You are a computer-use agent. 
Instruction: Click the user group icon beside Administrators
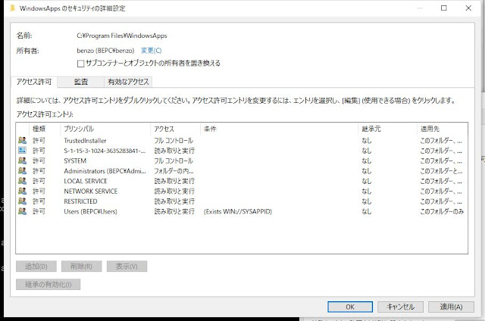22,170
